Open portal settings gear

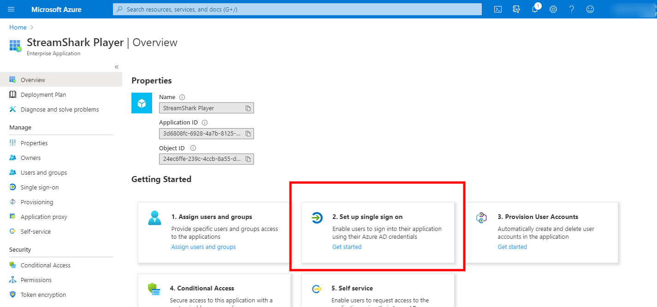click(x=553, y=9)
